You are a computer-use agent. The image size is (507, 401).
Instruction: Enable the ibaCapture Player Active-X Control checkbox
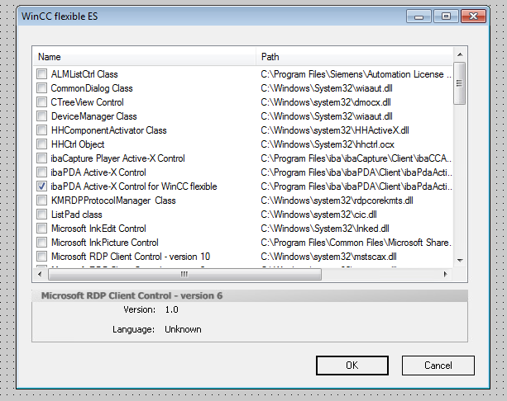click(x=41, y=158)
